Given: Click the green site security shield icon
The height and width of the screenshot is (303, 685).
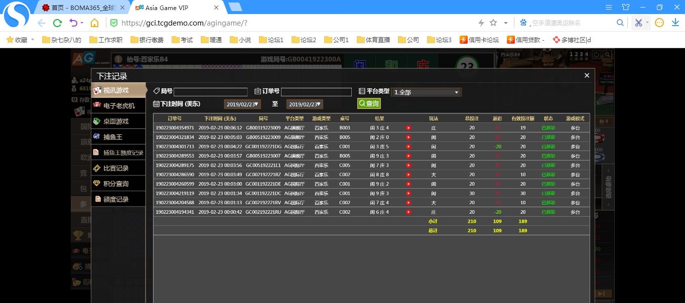Looking at the screenshot, I should tap(114, 23).
